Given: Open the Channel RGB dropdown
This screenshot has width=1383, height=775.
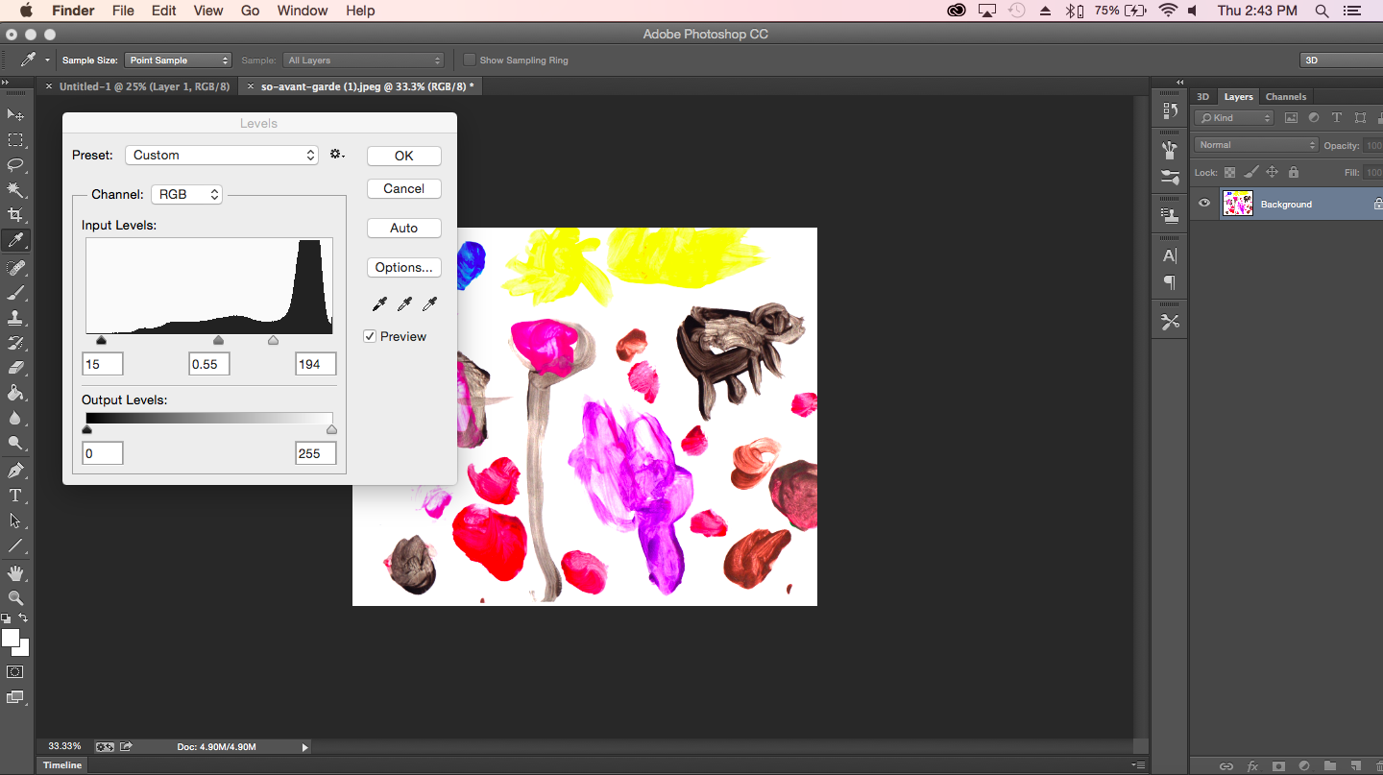Looking at the screenshot, I should (186, 194).
